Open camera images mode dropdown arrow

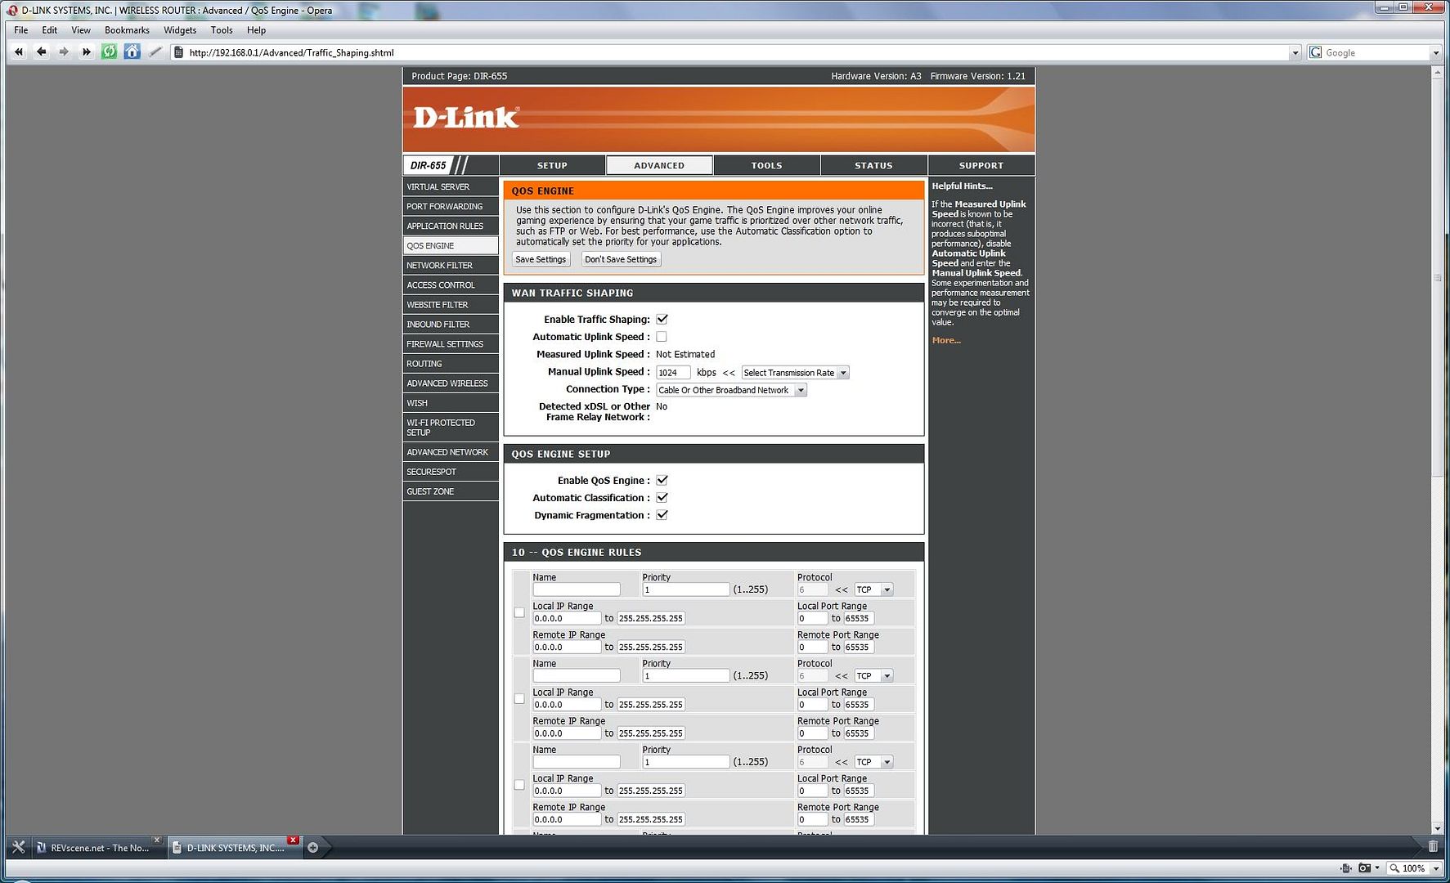(x=1377, y=868)
